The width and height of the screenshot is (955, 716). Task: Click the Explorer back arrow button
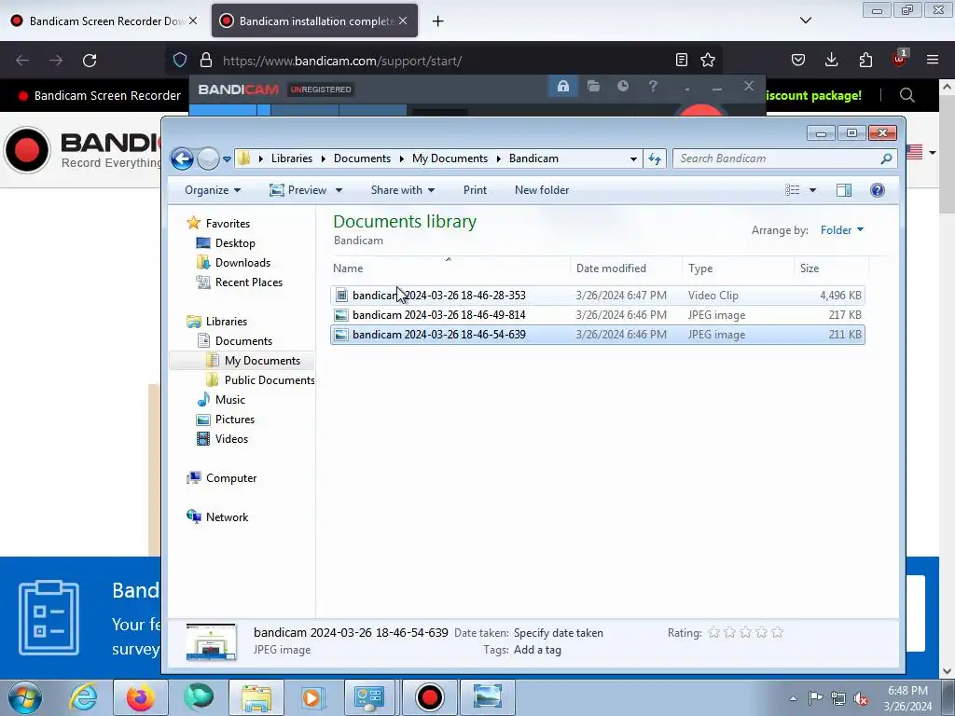[x=182, y=158]
